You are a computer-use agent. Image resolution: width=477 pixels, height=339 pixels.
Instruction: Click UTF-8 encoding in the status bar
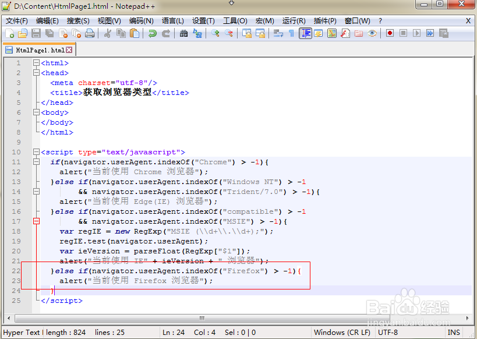pos(388,333)
